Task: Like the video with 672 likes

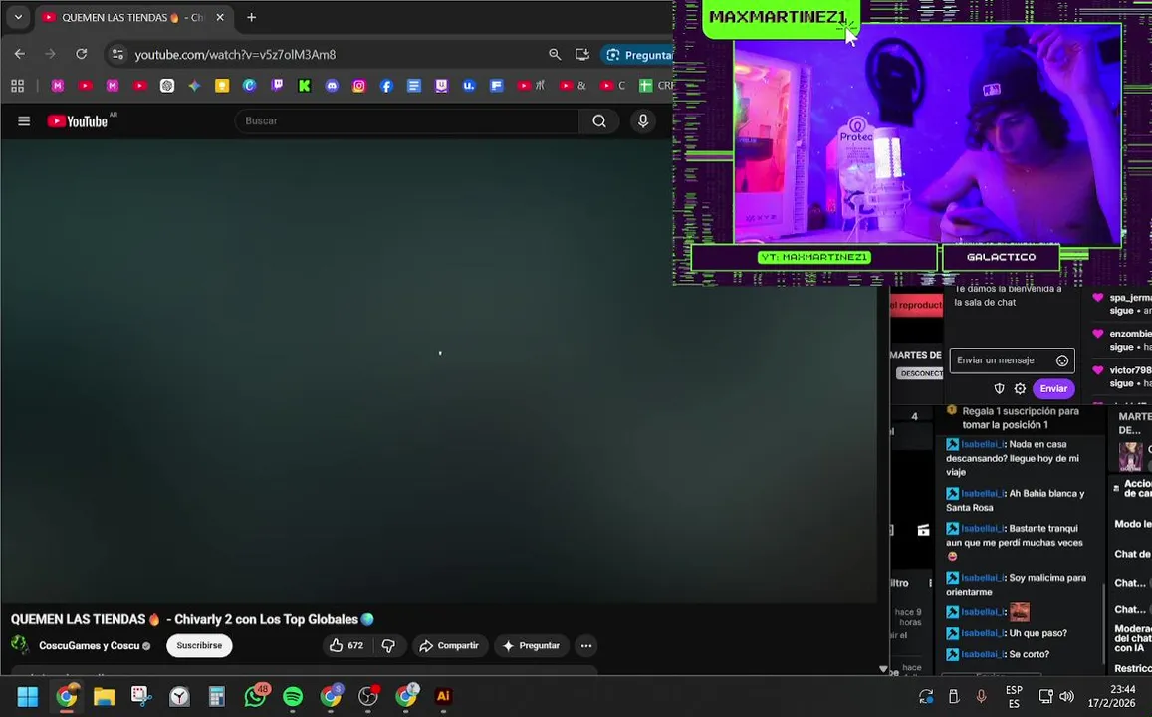Action: tap(346, 645)
